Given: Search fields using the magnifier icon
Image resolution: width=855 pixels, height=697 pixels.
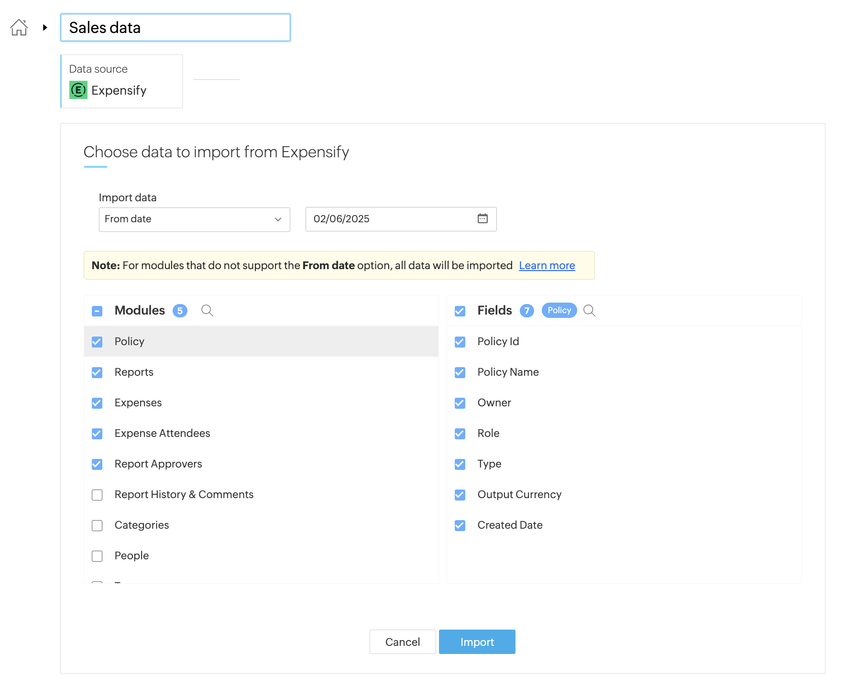Looking at the screenshot, I should pos(589,311).
